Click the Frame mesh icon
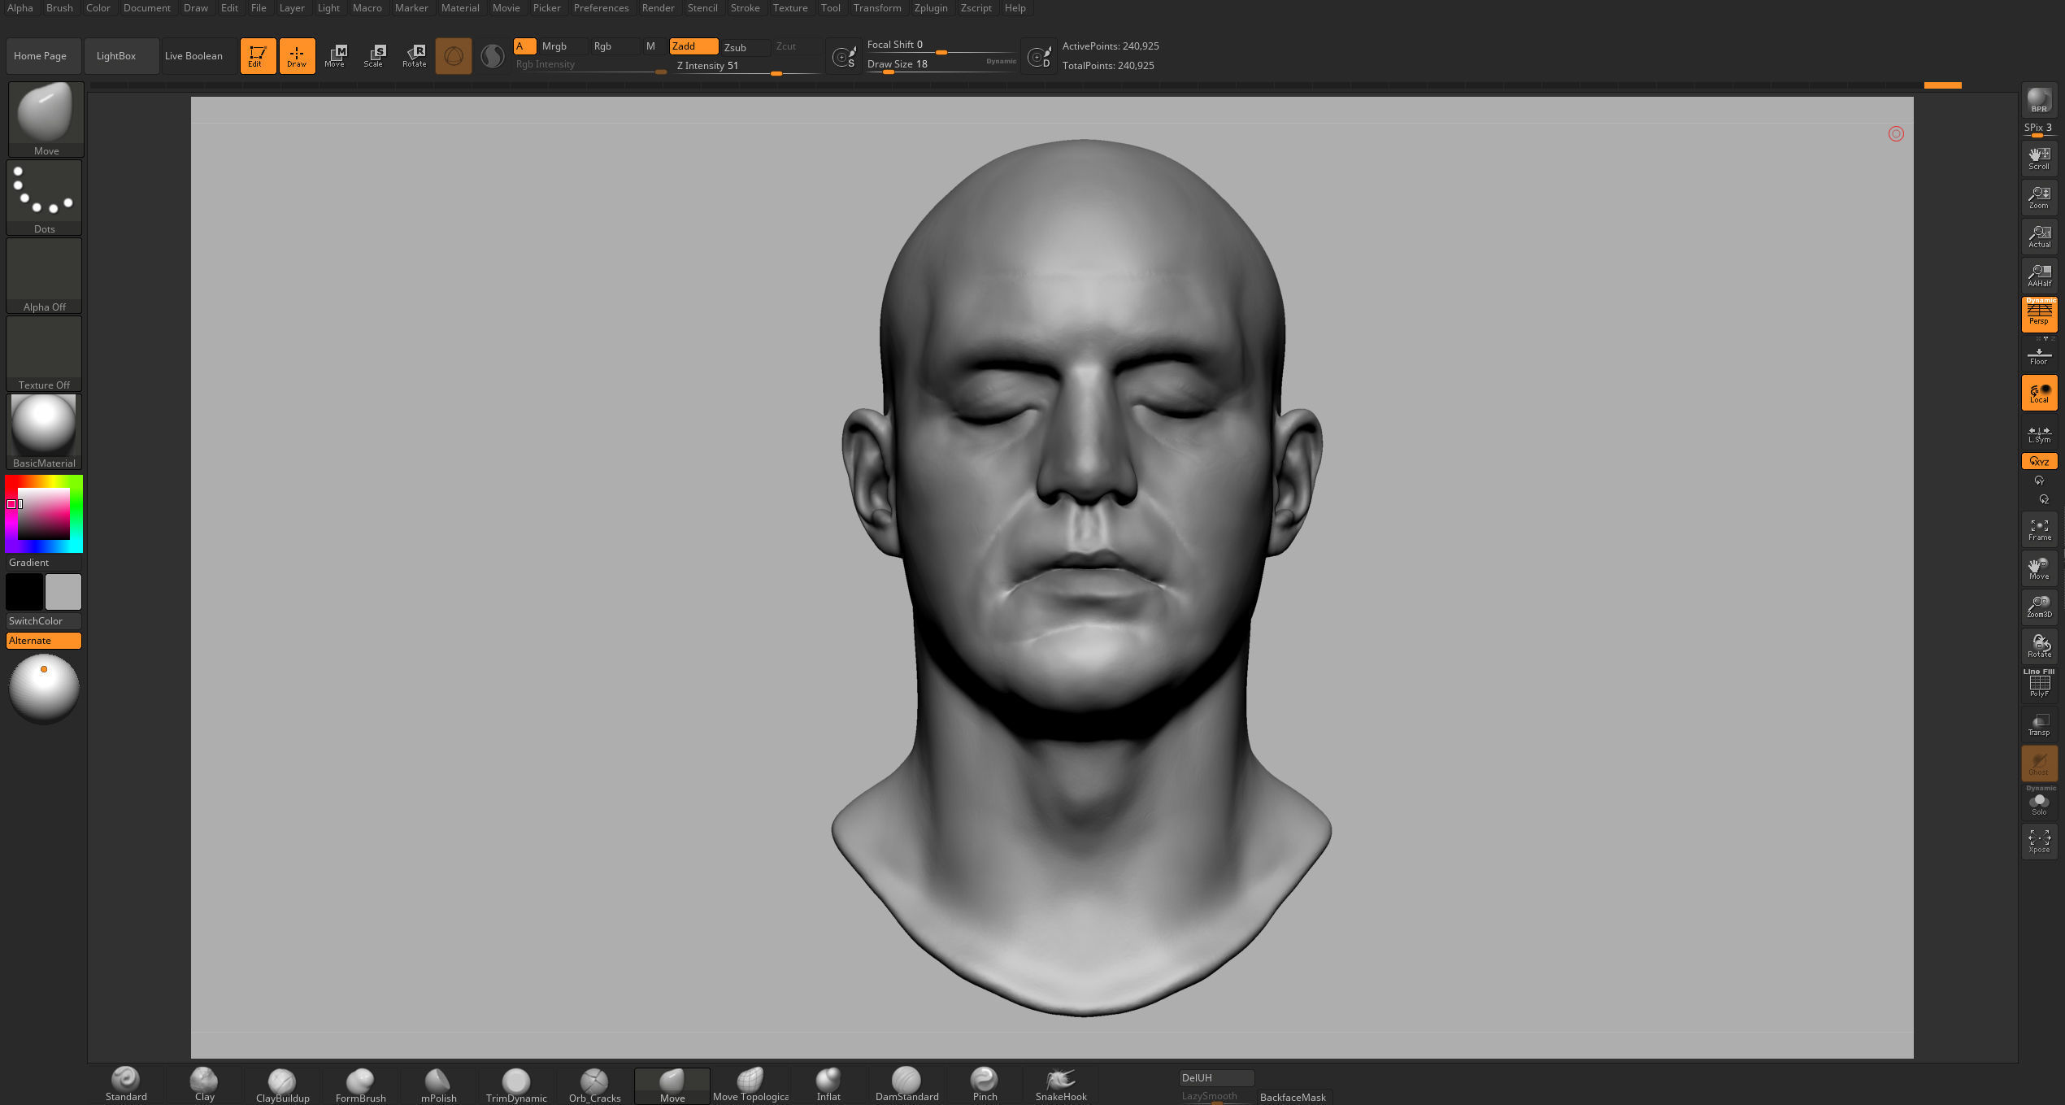The width and height of the screenshot is (2065, 1105). (2039, 529)
